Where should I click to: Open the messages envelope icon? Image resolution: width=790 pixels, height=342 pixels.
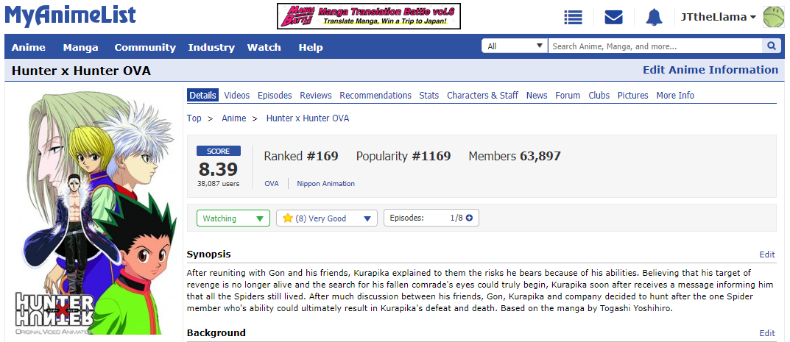point(613,17)
